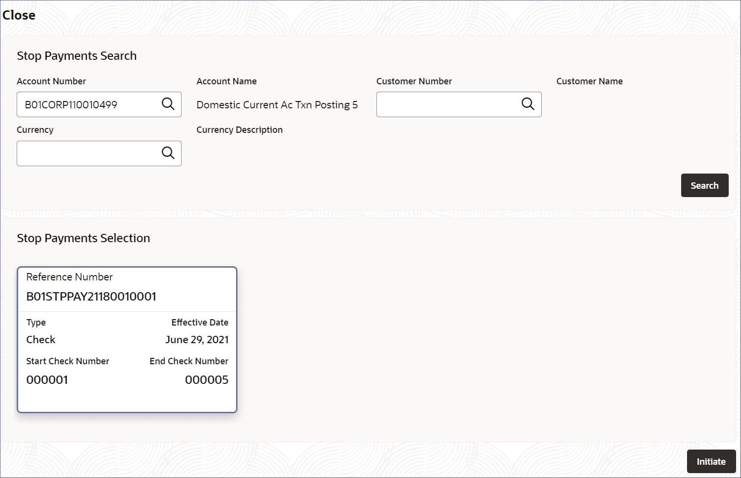Screen dimensions: 741x478
Task: Click the Stop Payments Selection heading
Action: click(83, 238)
